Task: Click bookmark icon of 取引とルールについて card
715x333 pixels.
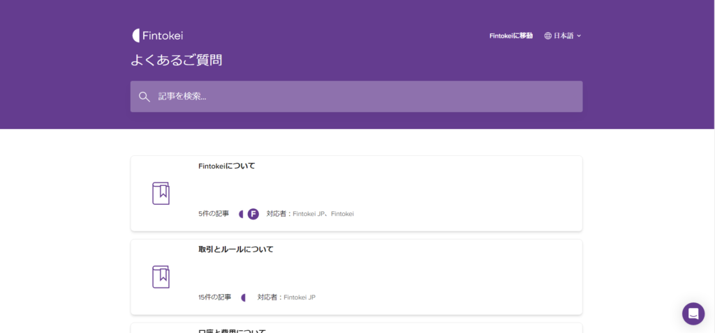Action: (x=161, y=277)
